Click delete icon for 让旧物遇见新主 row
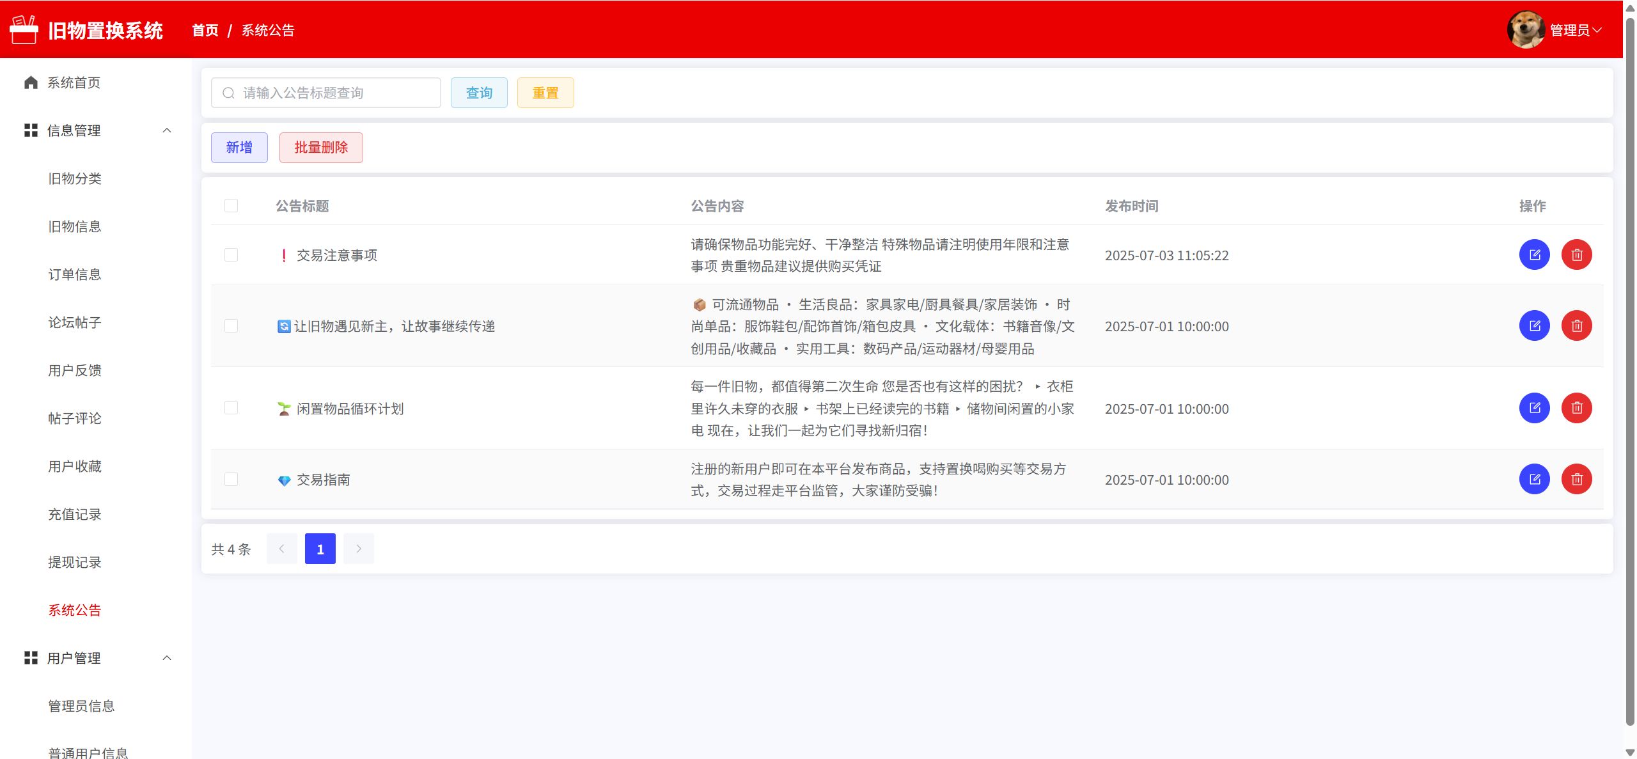 click(1576, 326)
